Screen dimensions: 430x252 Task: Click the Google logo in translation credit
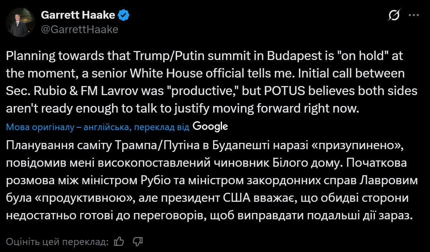pyautogui.click(x=210, y=126)
